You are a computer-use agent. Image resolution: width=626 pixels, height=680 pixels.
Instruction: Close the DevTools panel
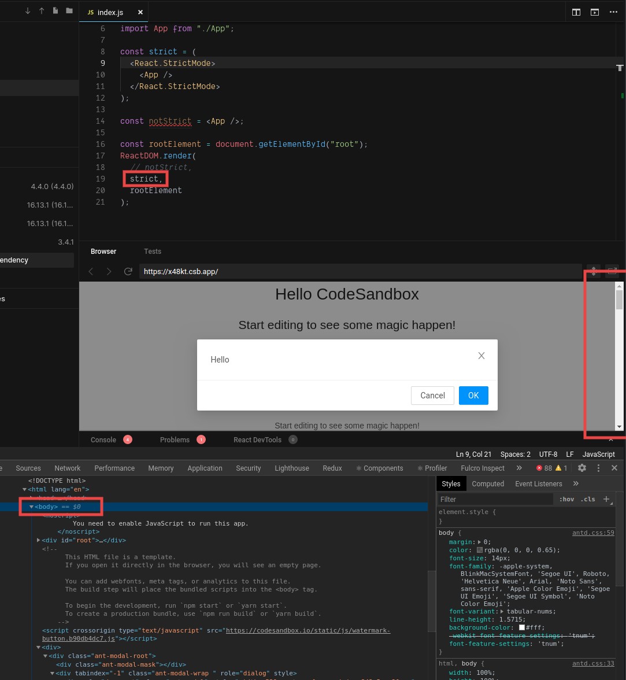614,468
